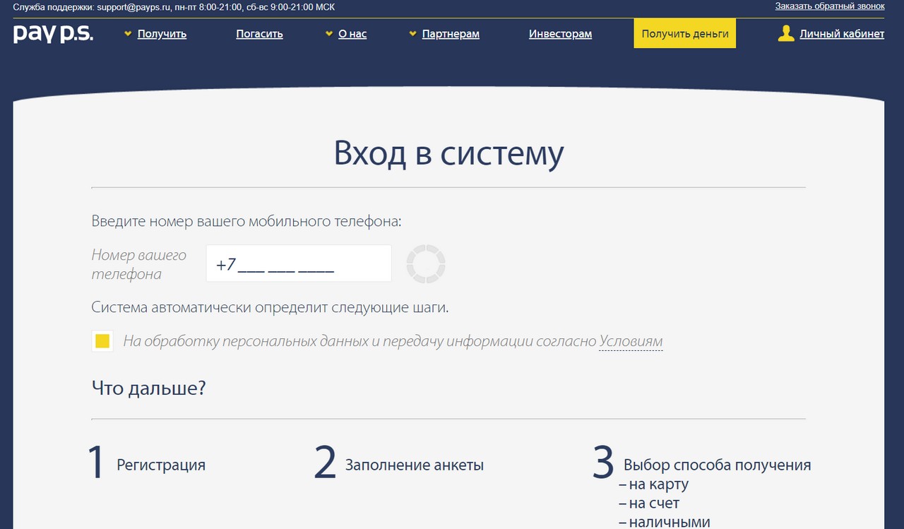Click step 1 Регистрация text
The image size is (904, 529).
[x=161, y=465]
